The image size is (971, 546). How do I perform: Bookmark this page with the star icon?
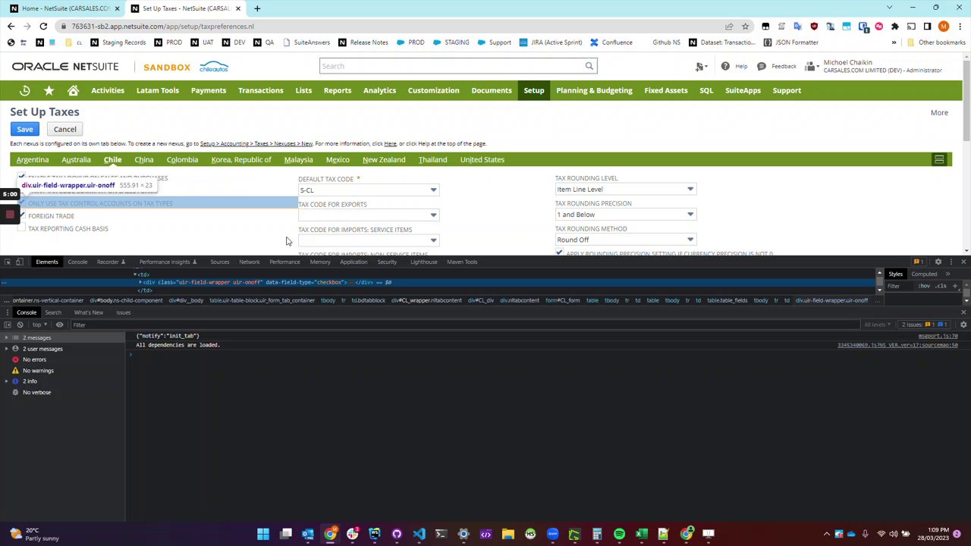[x=746, y=26]
